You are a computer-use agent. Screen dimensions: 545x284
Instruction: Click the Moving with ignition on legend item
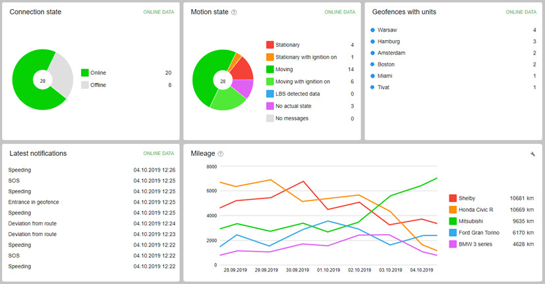pyautogui.click(x=302, y=82)
